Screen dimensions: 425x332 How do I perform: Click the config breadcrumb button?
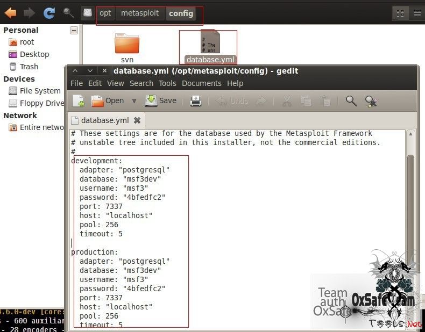click(x=181, y=13)
